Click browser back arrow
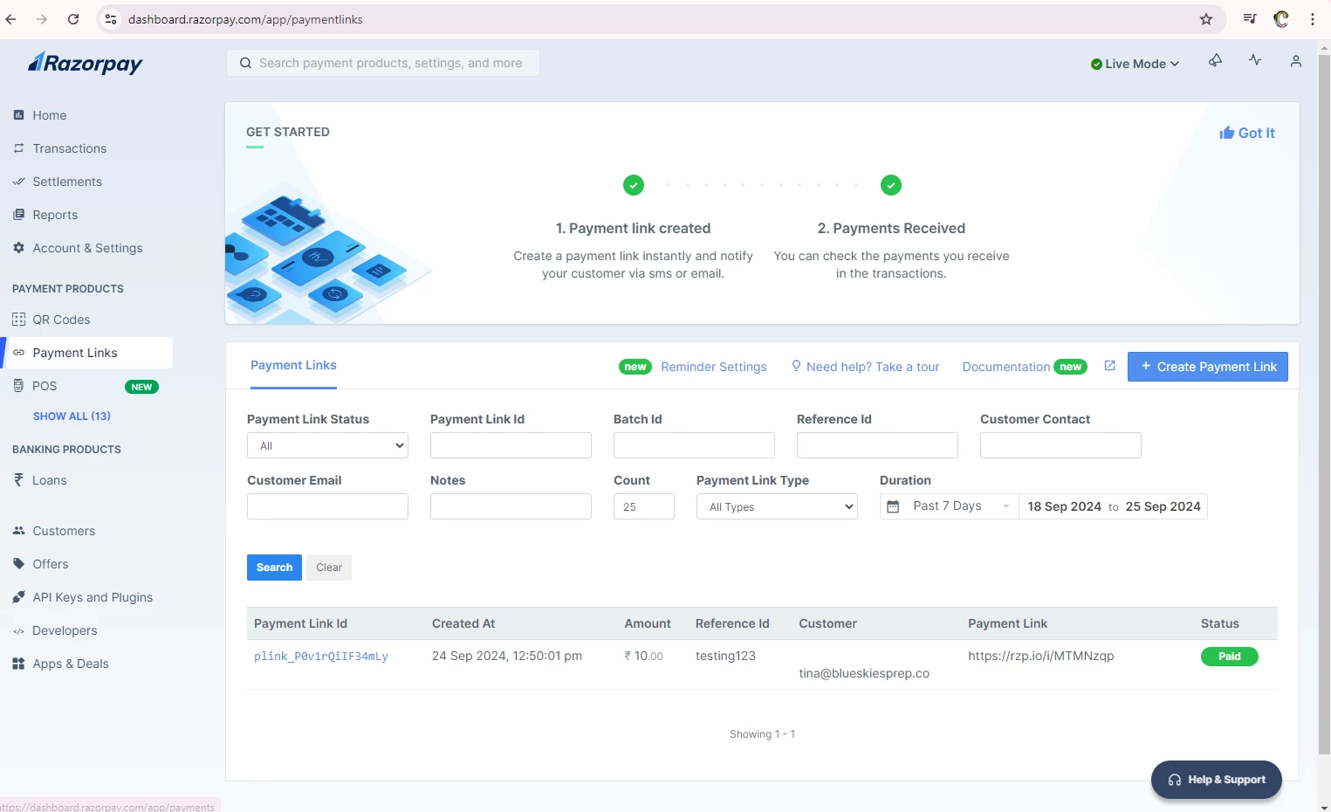Viewport: 1331px width, 812px height. (x=11, y=19)
